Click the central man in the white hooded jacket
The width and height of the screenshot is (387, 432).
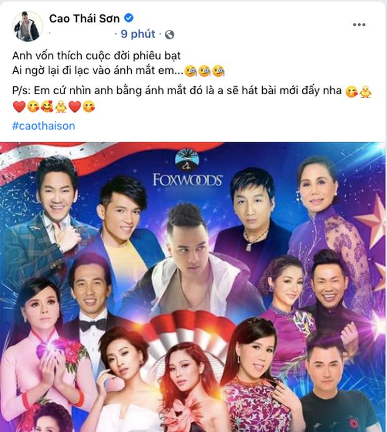(190, 265)
